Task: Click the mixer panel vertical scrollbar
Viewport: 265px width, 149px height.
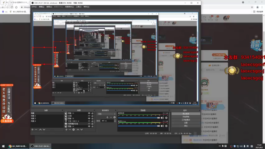Action: coord(169,122)
